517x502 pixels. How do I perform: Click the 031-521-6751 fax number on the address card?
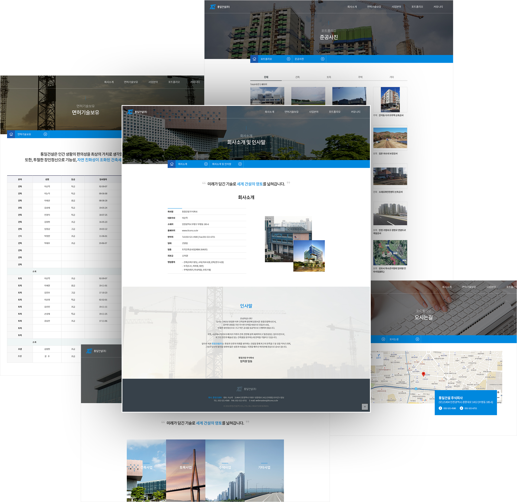471,408
